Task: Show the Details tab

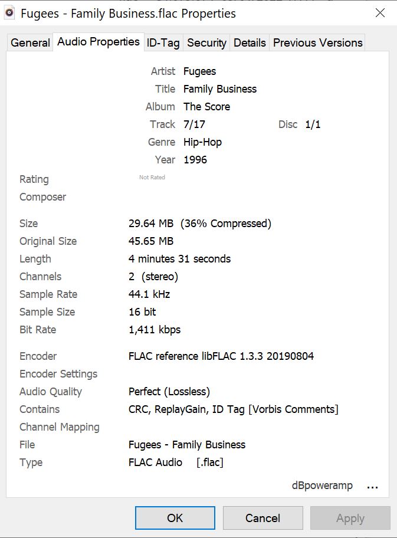Action: click(250, 42)
